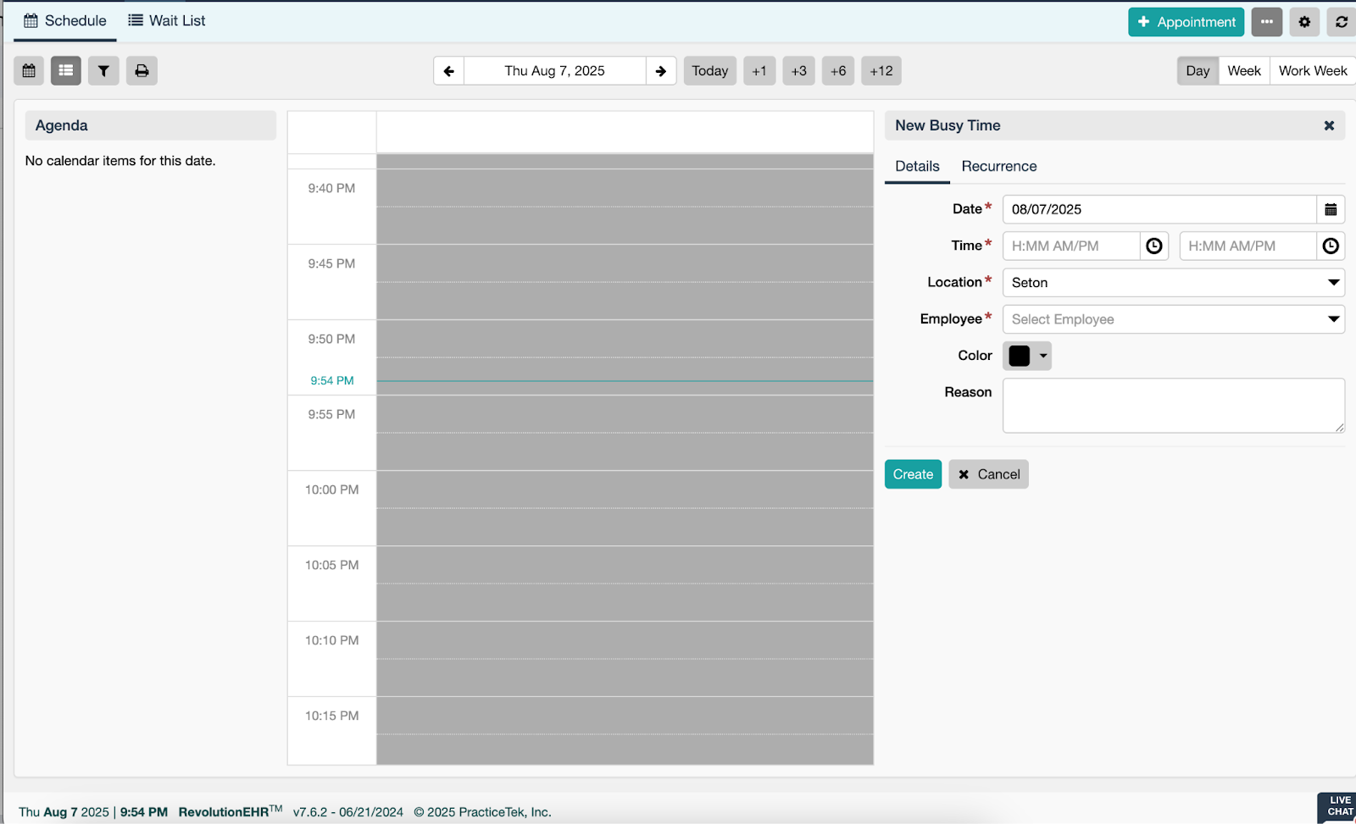Open the Select Employee dropdown
Screen dimensions: 1356x824
1173,319
